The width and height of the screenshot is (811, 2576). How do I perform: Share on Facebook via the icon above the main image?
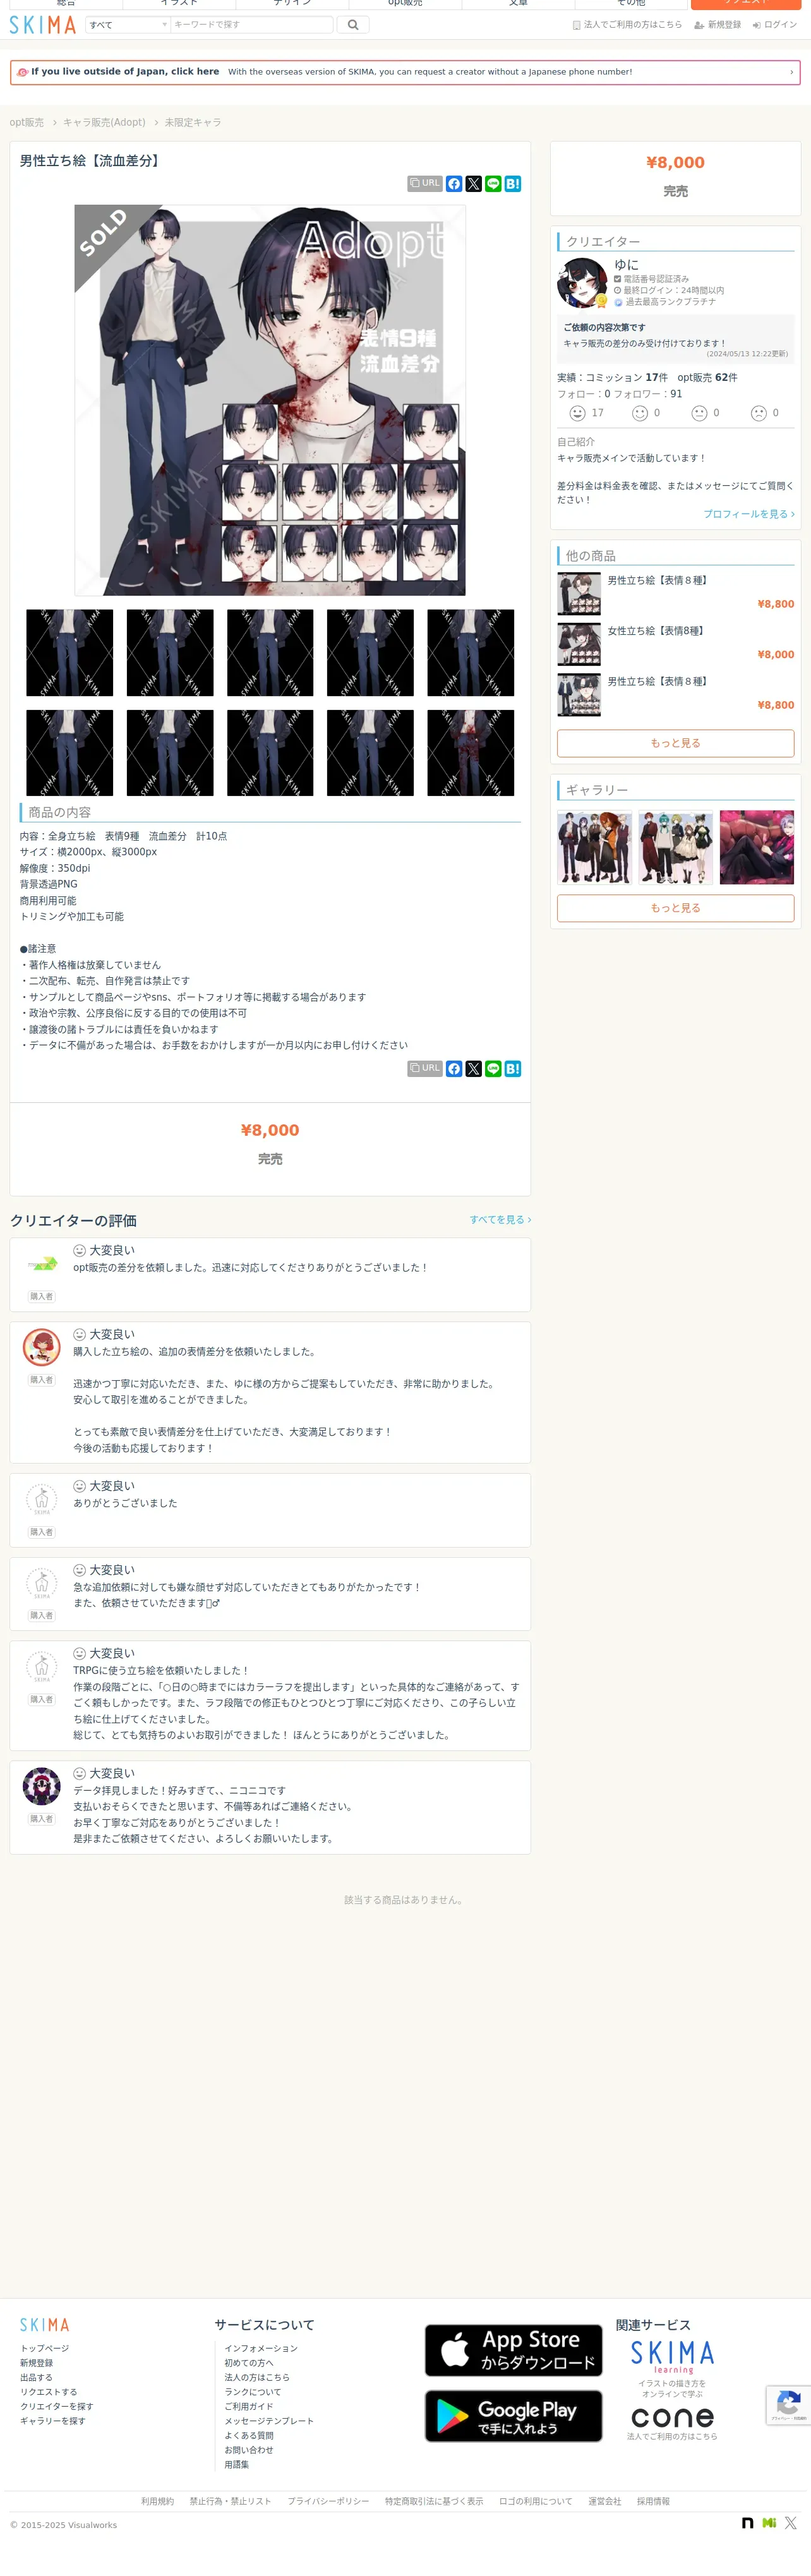[454, 184]
